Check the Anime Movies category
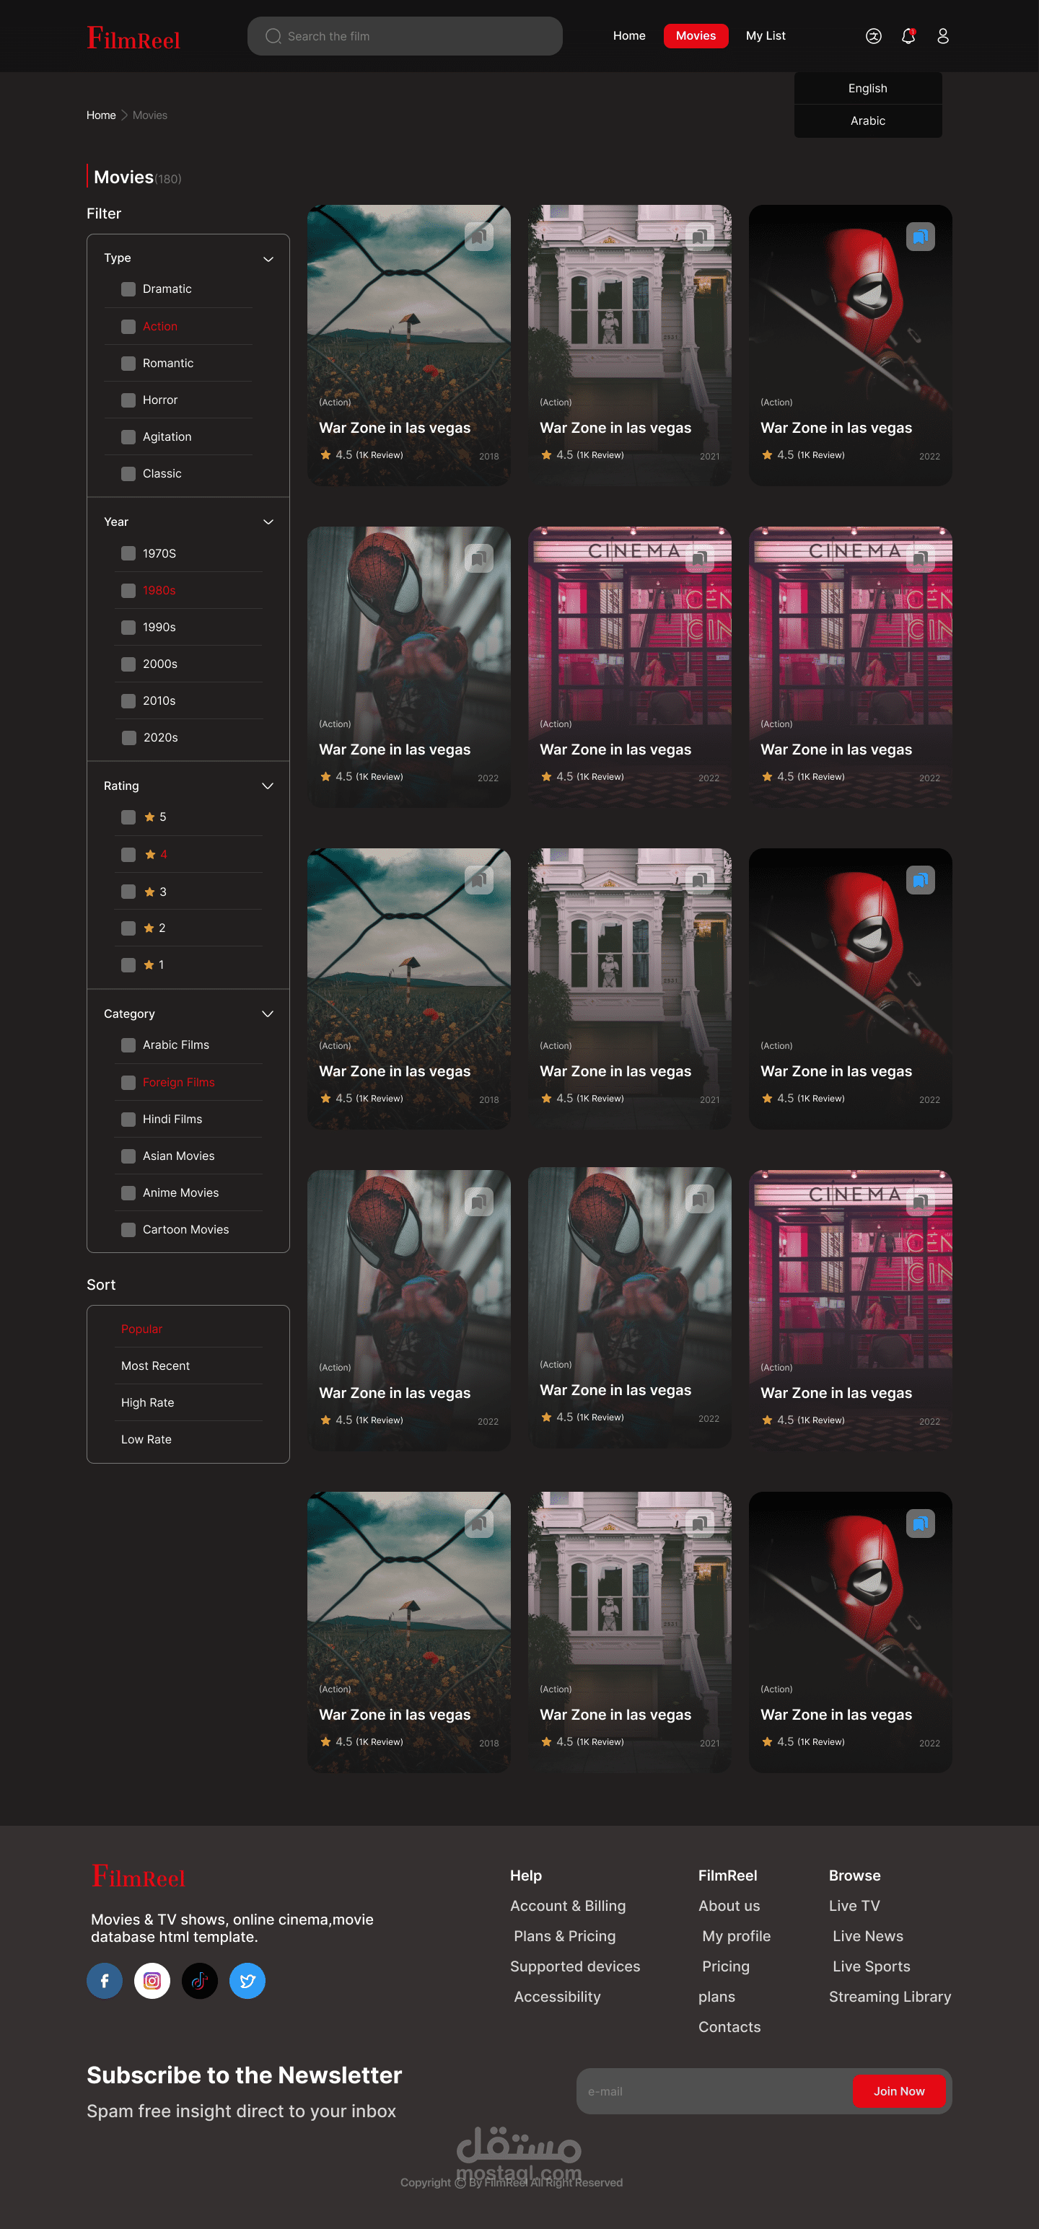 [128, 1192]
